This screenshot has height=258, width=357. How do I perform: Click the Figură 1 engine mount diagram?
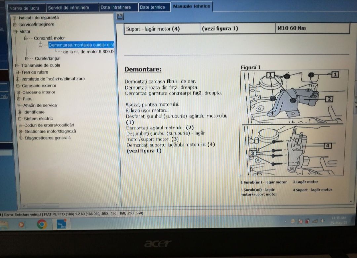click(293, 123)
